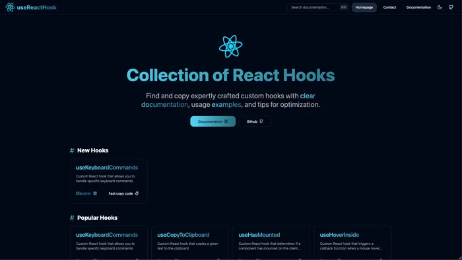462x260 pixels.
Task: Focus the Search documentation field
Action: (x=318, y=7)
